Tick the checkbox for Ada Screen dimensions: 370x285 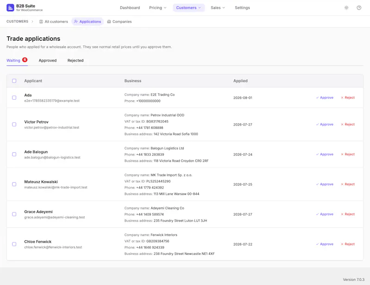[x=14, y=97]
